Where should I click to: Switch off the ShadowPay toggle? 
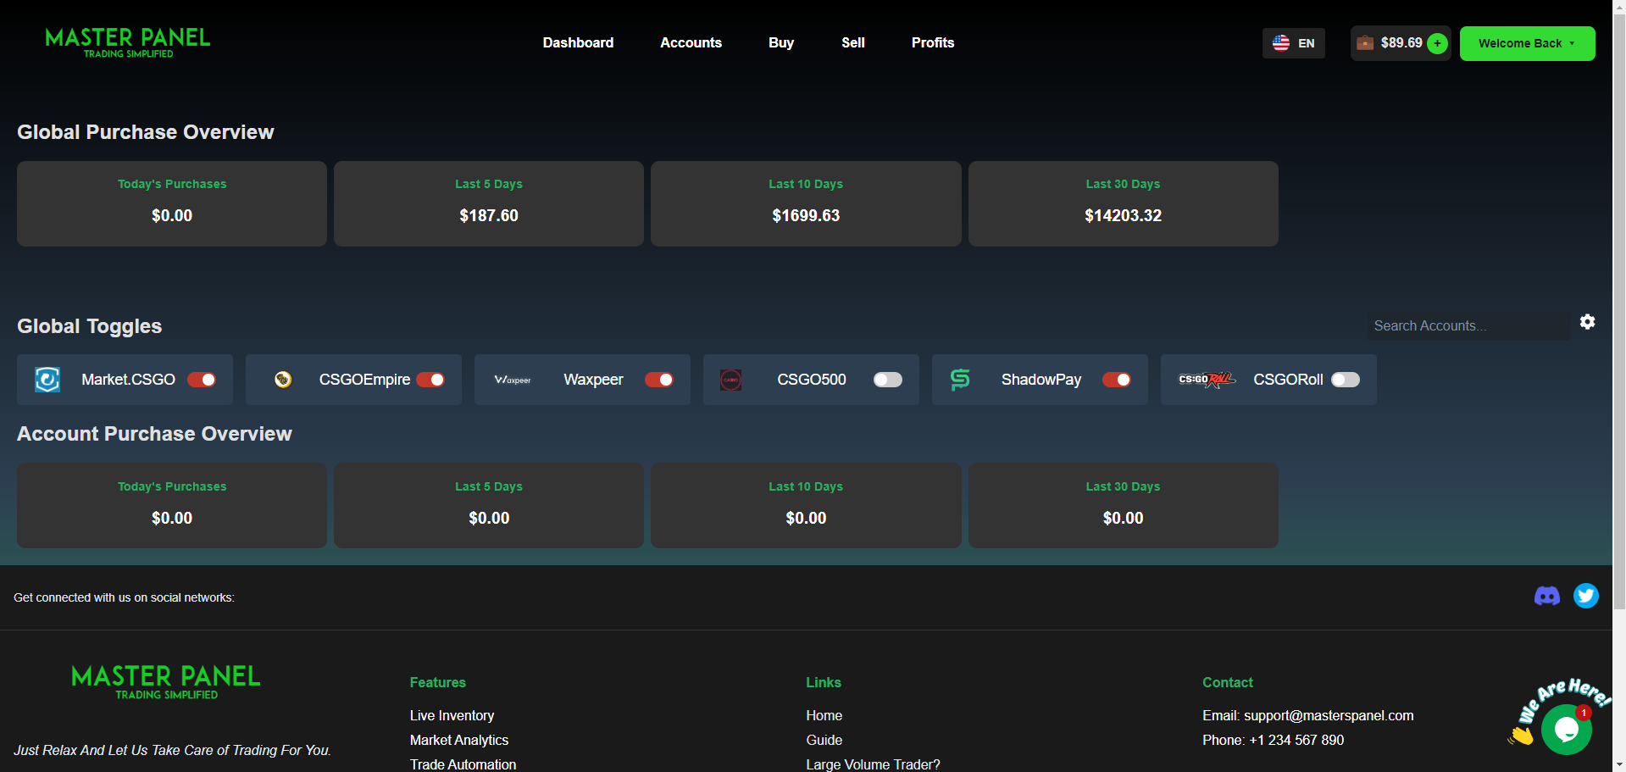[1117, 380]
